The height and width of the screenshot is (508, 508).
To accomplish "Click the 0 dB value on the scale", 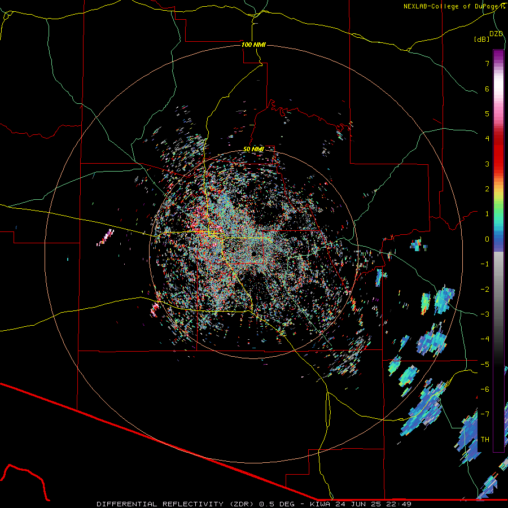I will pyautogui.click(x=487, y=239).
